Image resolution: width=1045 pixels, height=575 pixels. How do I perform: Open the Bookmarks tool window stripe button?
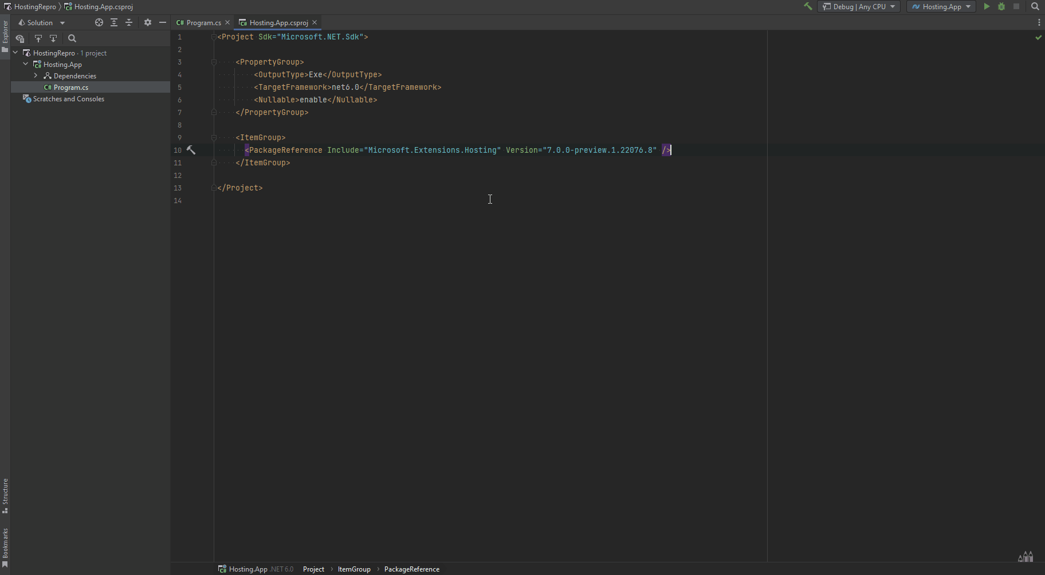click(5, 548)
